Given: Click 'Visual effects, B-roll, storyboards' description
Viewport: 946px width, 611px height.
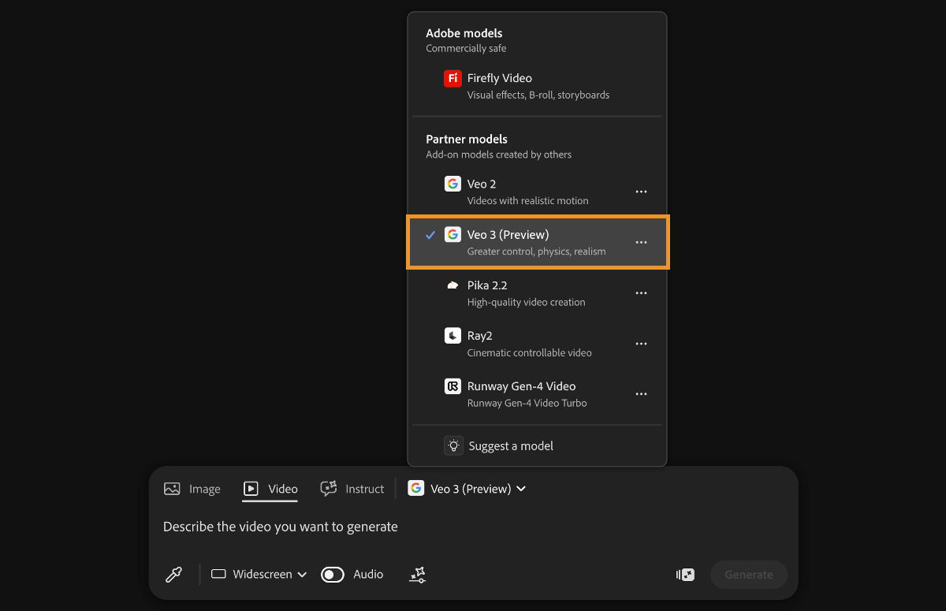Looking at the screenshot, I should point(538,95).
